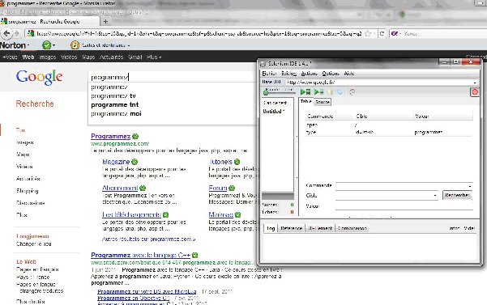Screen dimensions: 487x305
Task: Click Norton safe icon beside Minimag link
Action: pyautogui.click(x=238, y=214)
